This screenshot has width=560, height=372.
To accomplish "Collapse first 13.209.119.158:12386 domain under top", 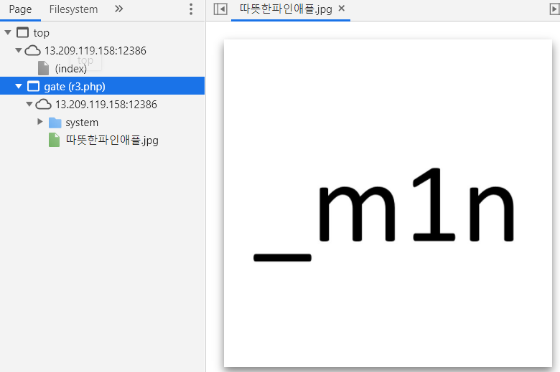I will (19, 50).
